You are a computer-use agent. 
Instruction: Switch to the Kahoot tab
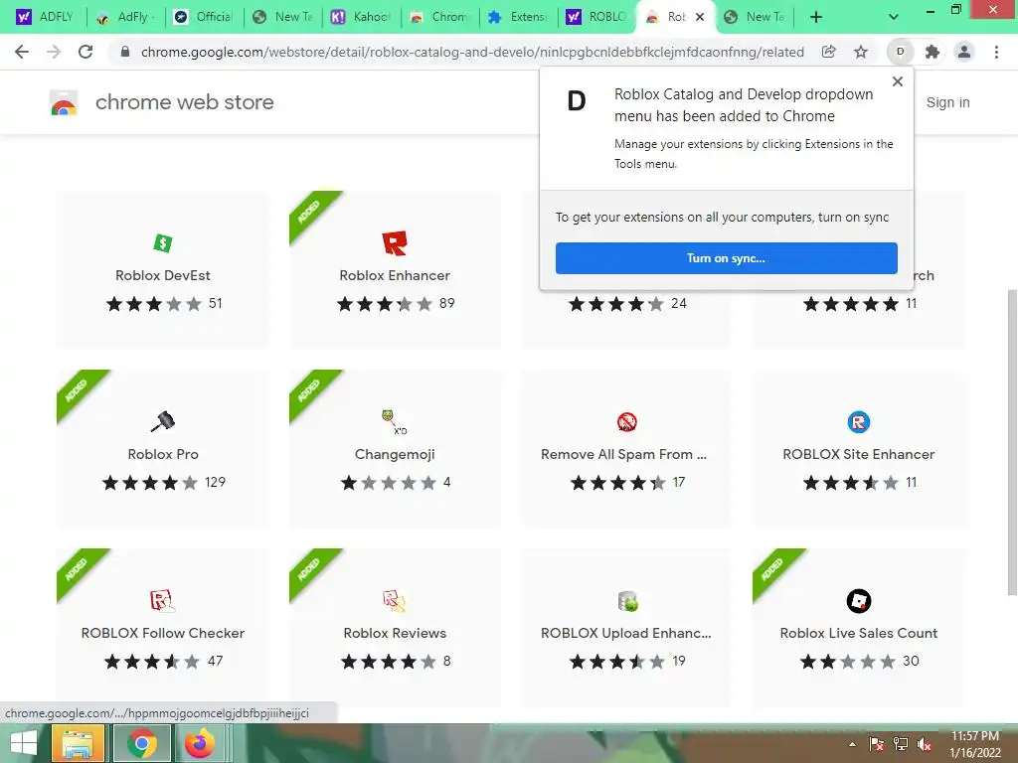click(x=361, y=17)
